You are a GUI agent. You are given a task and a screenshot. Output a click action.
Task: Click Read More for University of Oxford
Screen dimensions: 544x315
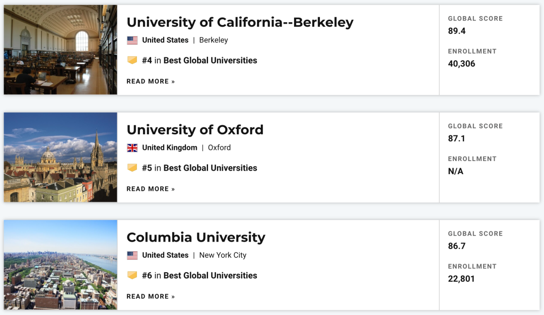(x=151, y=189)
